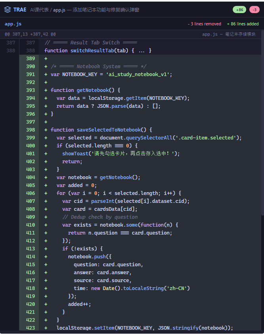Click the '- 3 lines removed' summary text
This screenshot has width=264, height=334.
205,24
